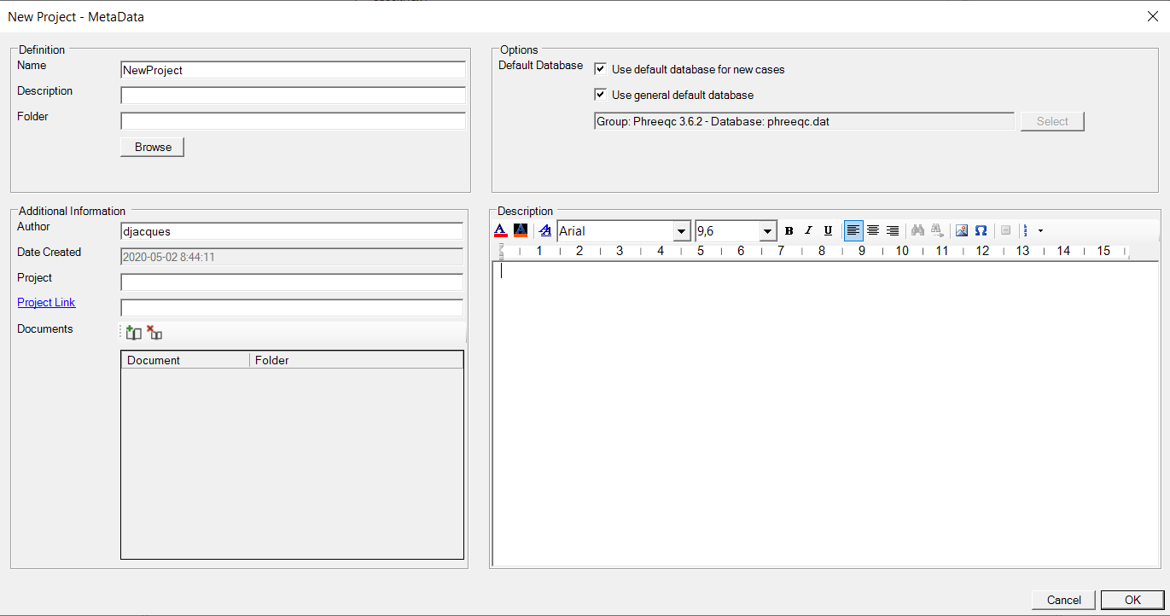
Task: Expand the toolbar overflow options arrow
Action: (1040, 230)
